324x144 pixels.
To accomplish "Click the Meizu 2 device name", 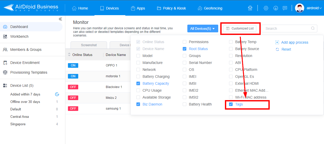I will (111, 98).
